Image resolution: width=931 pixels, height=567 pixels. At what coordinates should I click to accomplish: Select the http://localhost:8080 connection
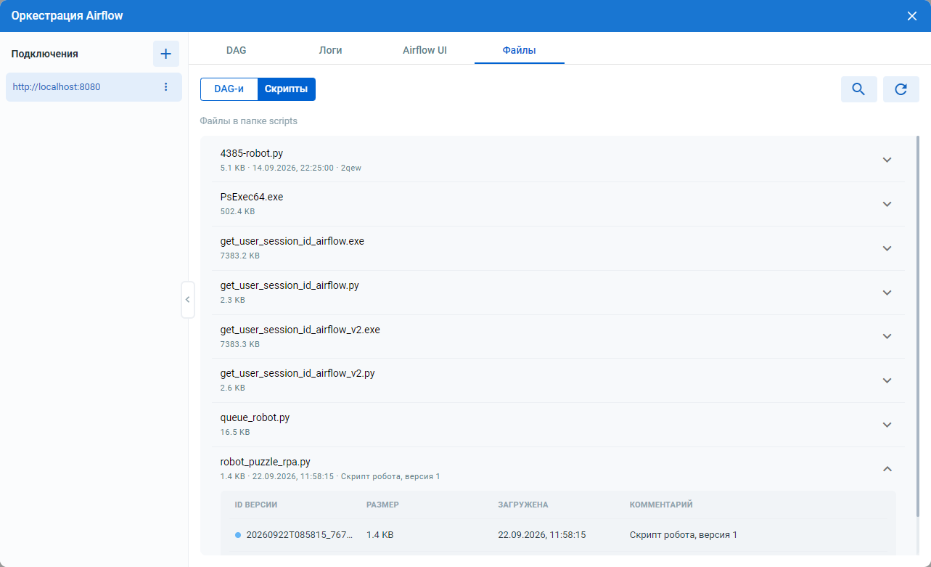pyautogui.click(x=94, y=87)
